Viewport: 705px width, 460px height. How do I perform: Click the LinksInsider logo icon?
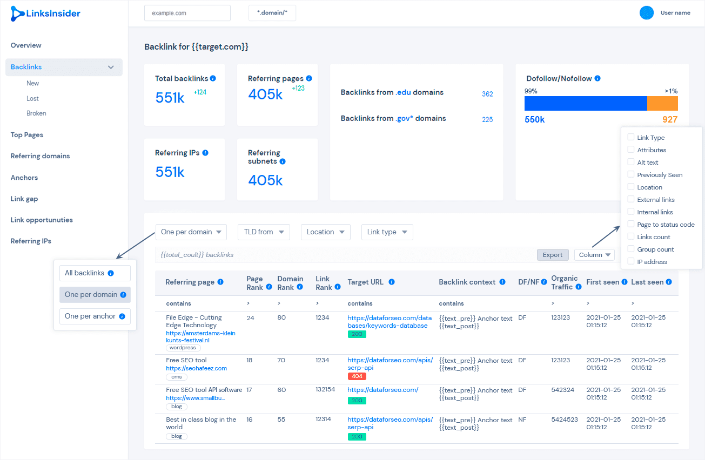[x=17, y=14]
